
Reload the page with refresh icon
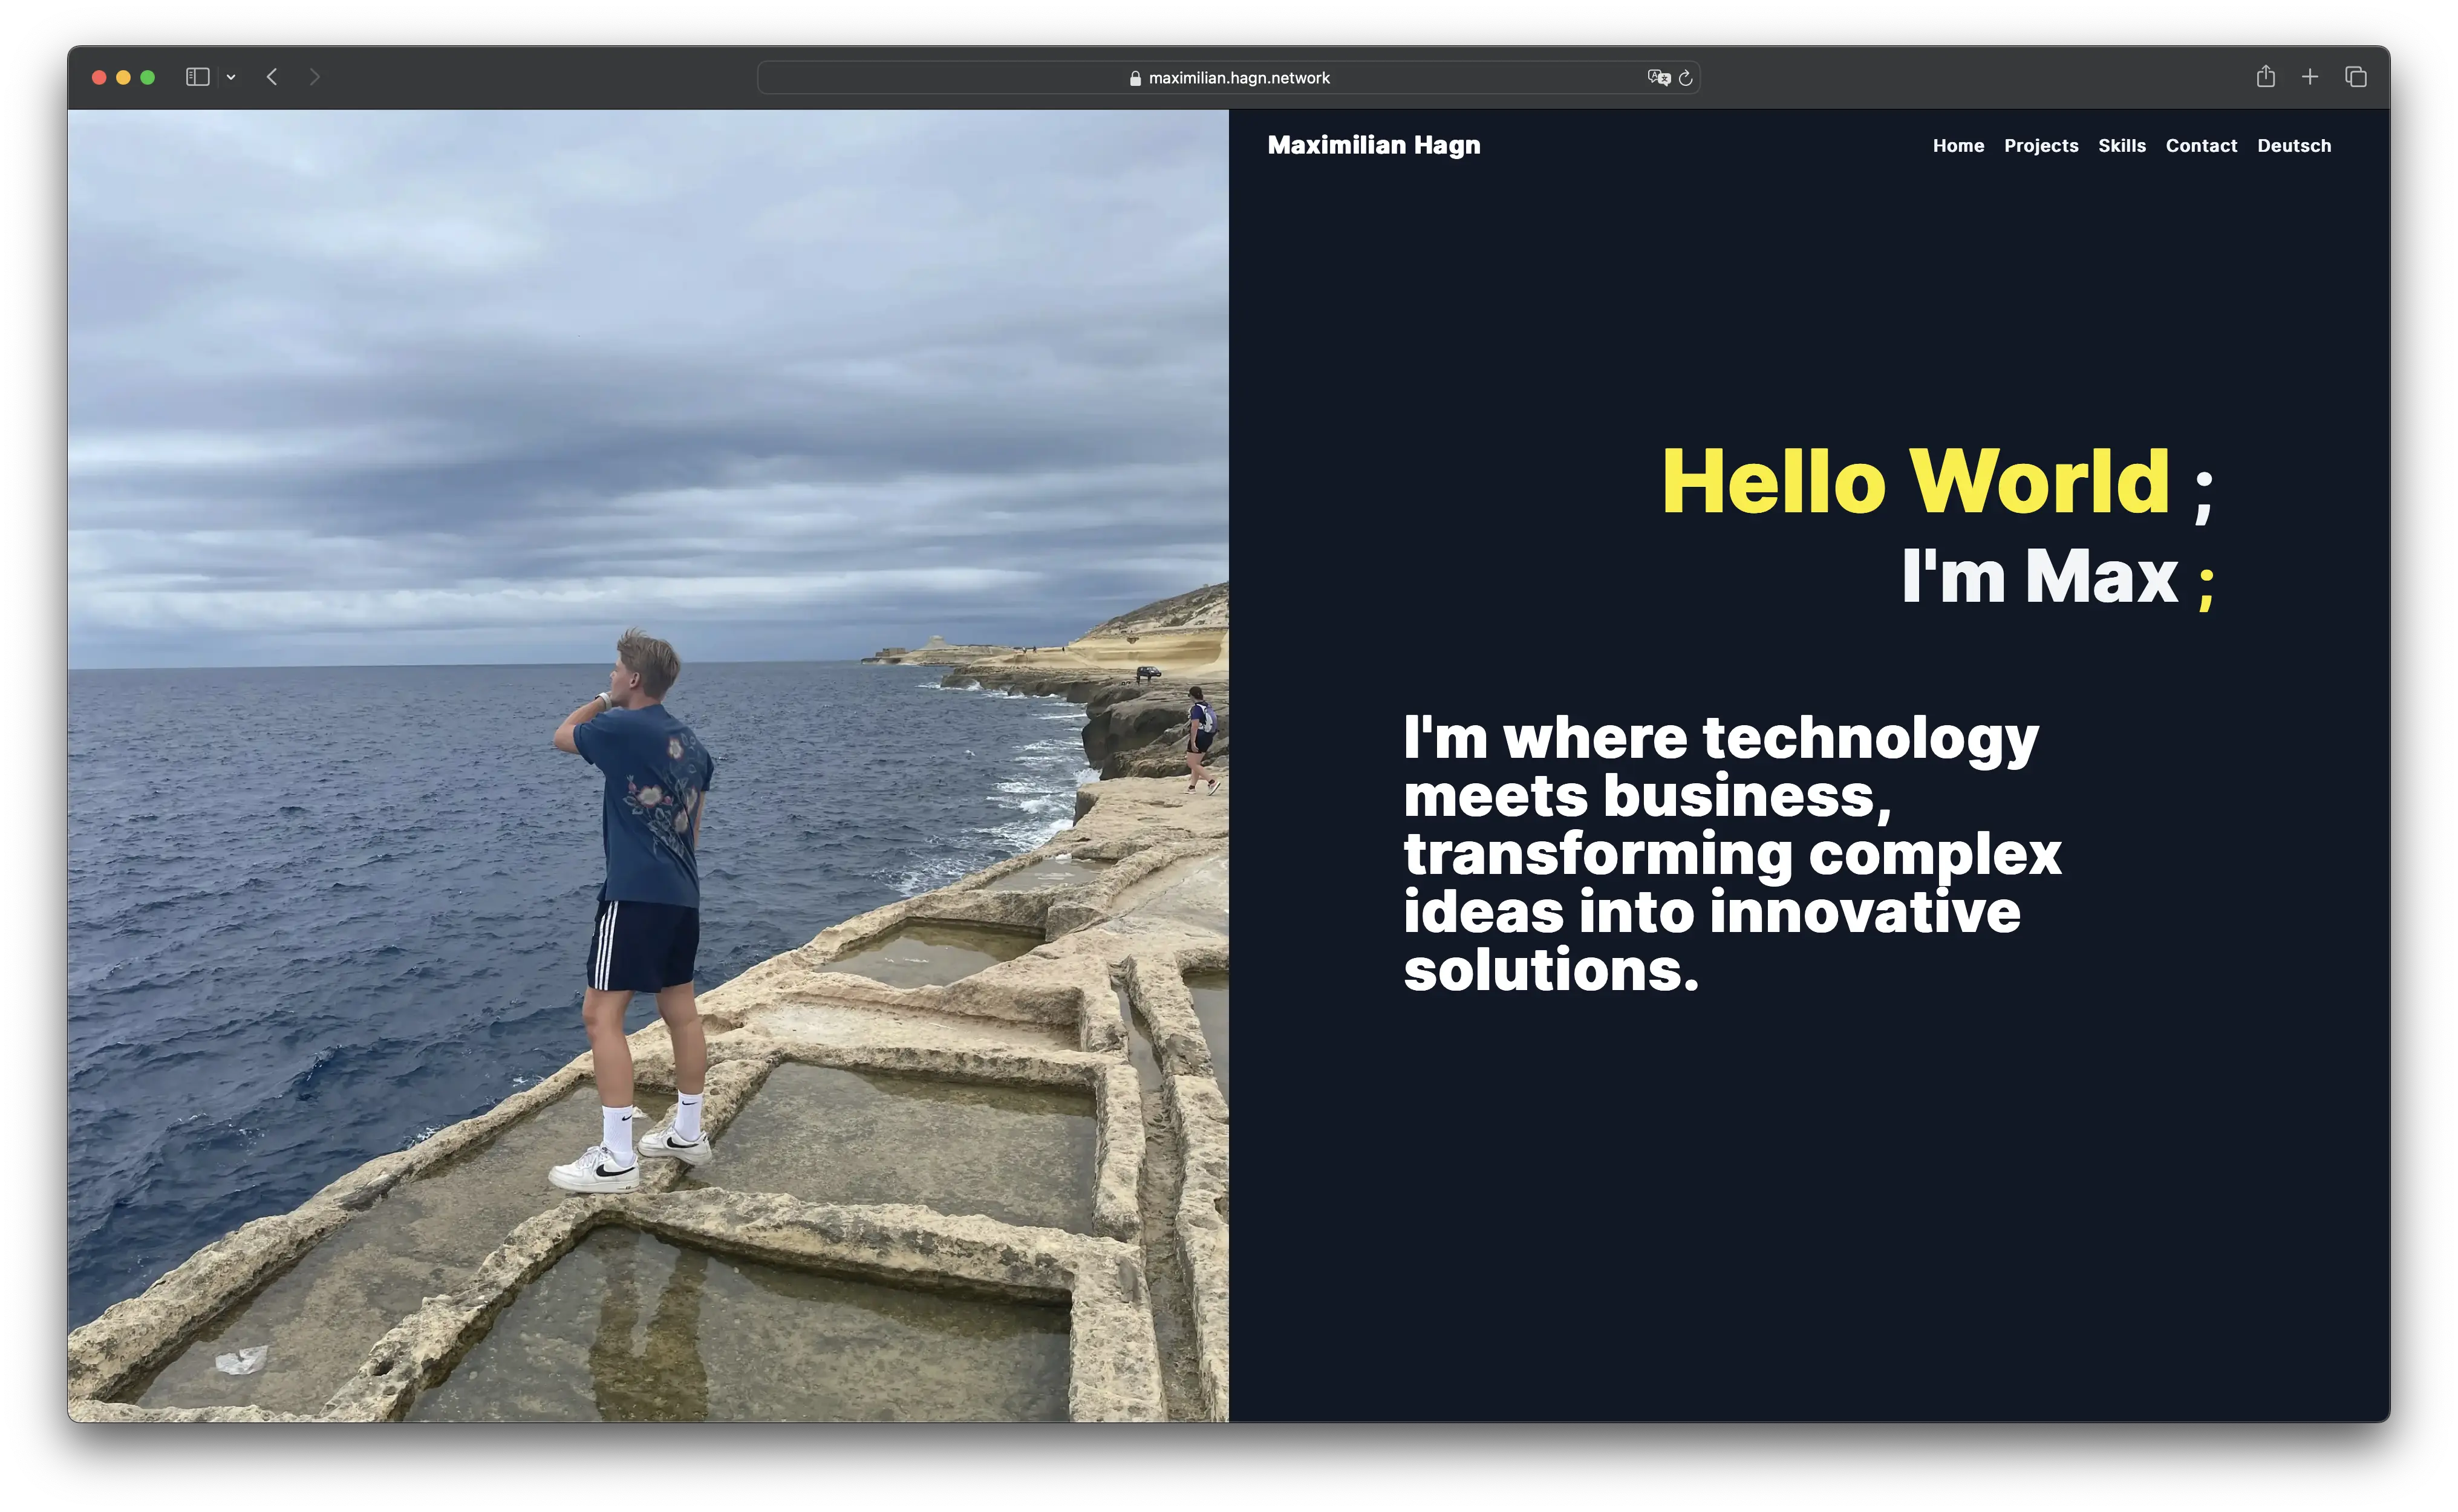(x=1686, y=78)
